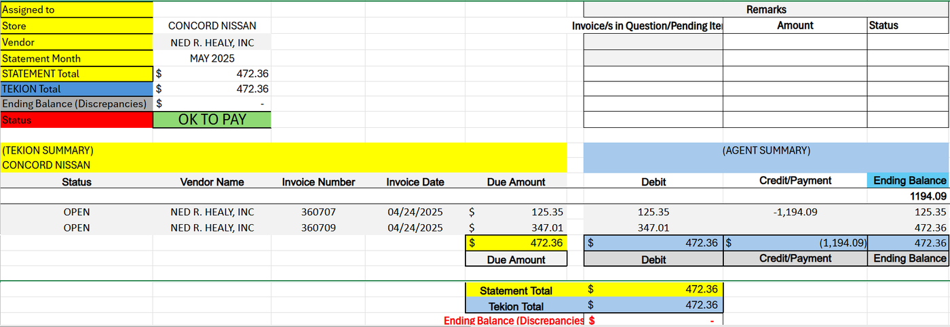Screen dimensions: 950x327
Task: Select the Remarks 'Status' column header
Action: 908,26
